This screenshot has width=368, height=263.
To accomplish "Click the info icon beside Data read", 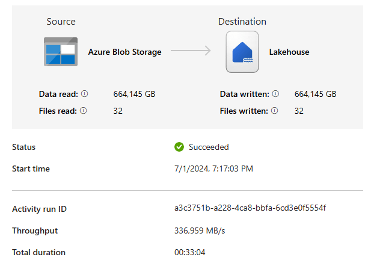I will pos(84,94).
